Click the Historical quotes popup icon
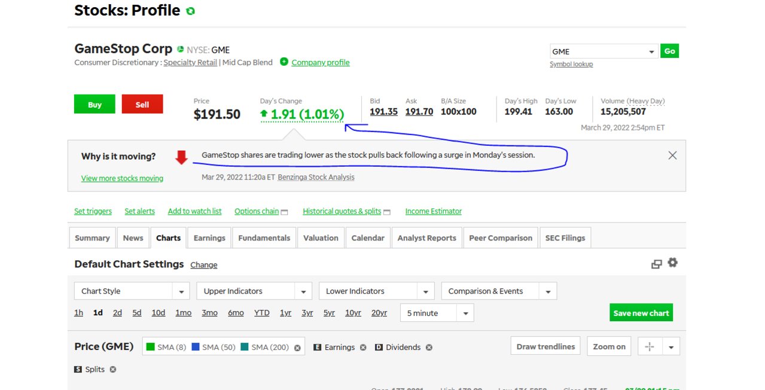Image resolution: width=765 pixels, height=390 pixels. point(386,212)
